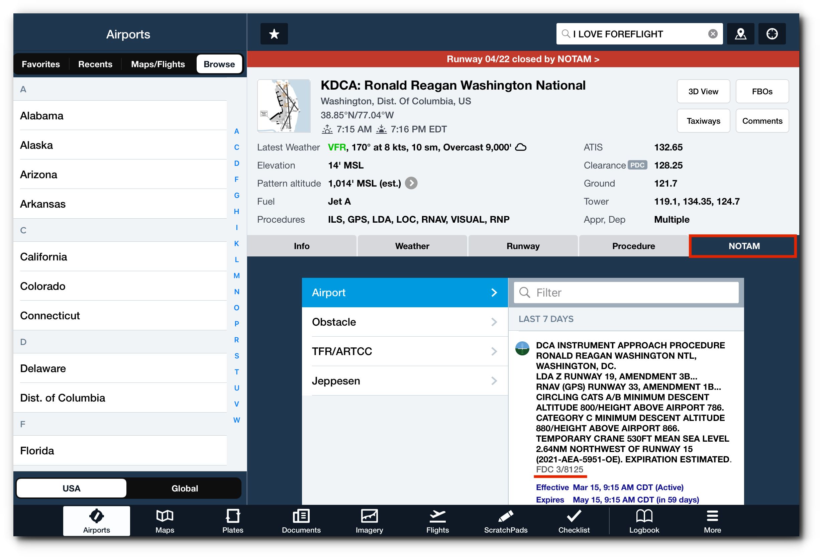Open the KDCA airport diagram thumbnail
The height and width of the screenshot is (557, 820).
click(x=284, y=106)
